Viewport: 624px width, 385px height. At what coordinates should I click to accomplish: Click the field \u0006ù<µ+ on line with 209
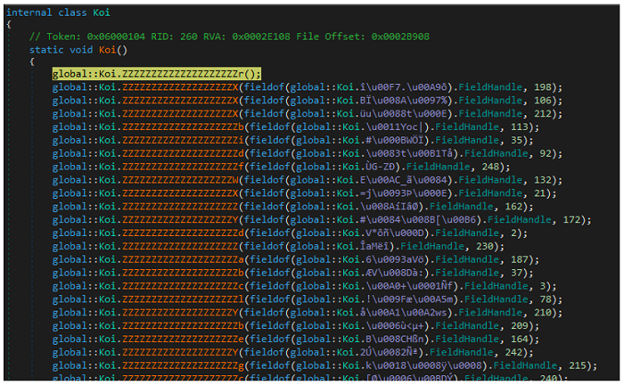click(395, 326)
